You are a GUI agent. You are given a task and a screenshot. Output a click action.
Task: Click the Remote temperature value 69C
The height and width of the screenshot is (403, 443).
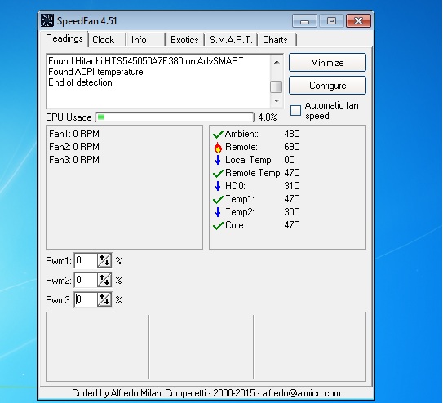tap(292, 147)
